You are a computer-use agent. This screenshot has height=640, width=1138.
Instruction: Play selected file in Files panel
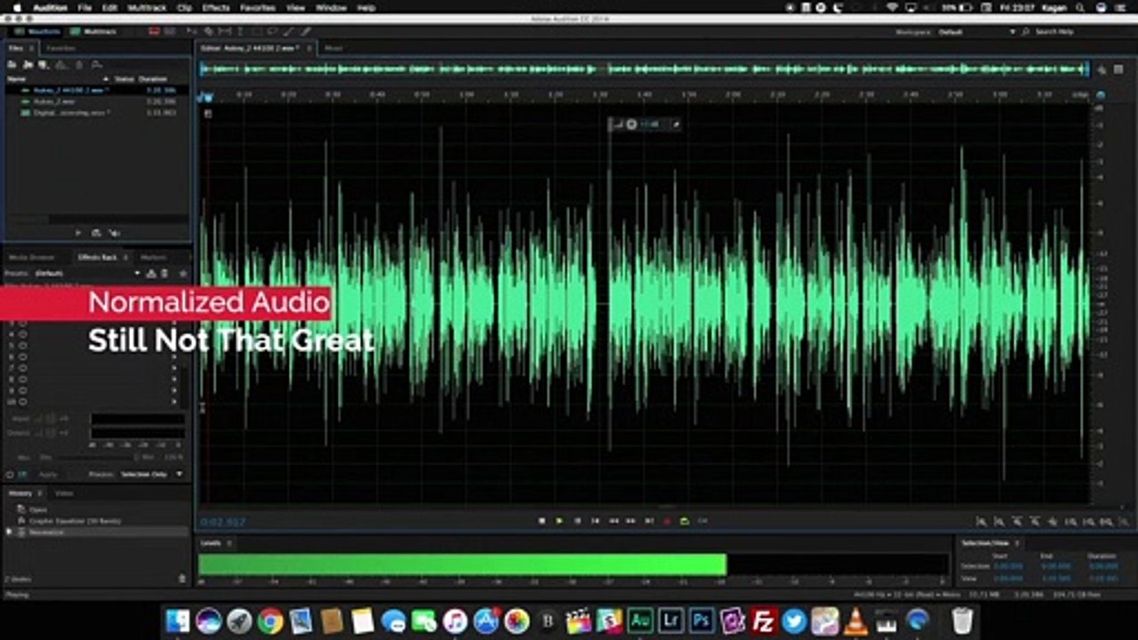(78, 233)
